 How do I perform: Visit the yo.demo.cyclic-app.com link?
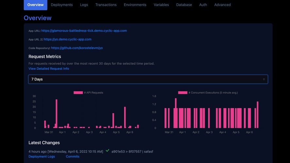pos(67,39)
